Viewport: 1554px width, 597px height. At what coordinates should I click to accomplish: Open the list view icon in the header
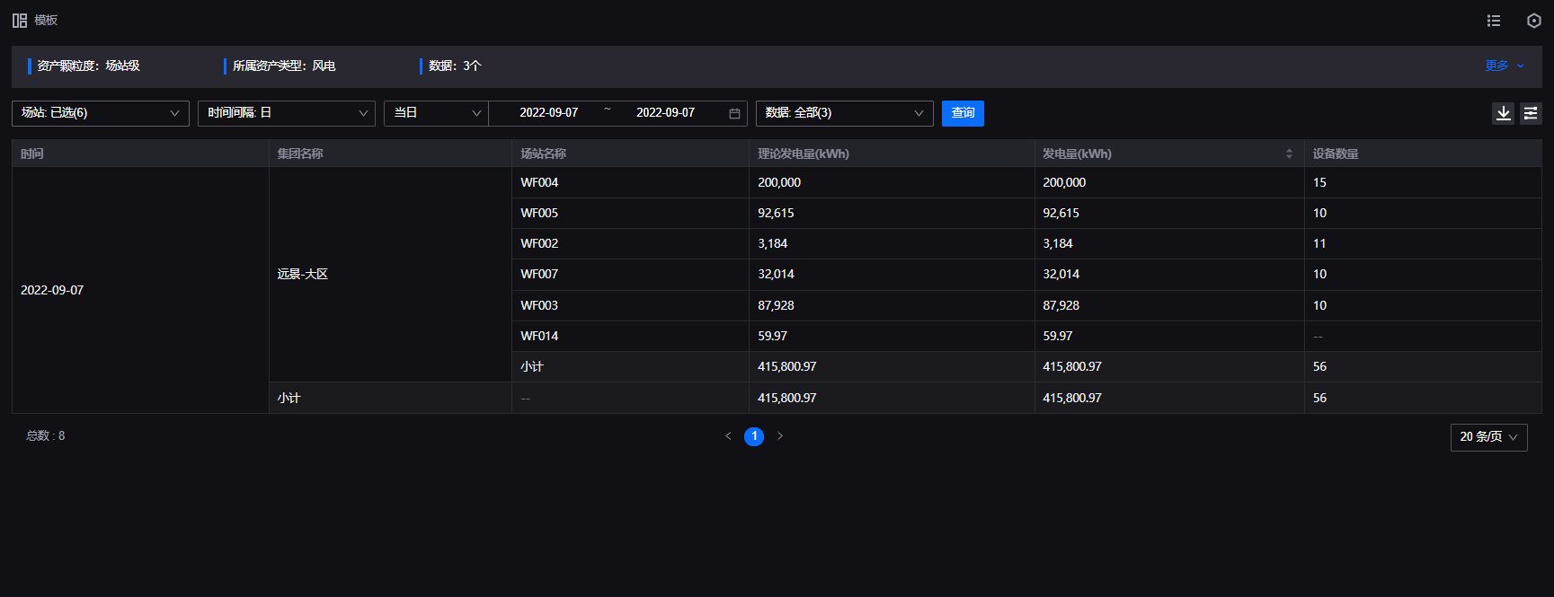pos(1494,21)
